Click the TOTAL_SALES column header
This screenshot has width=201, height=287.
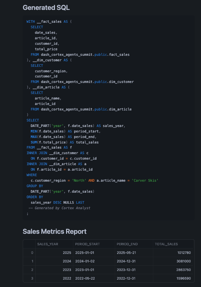(166, 244)
